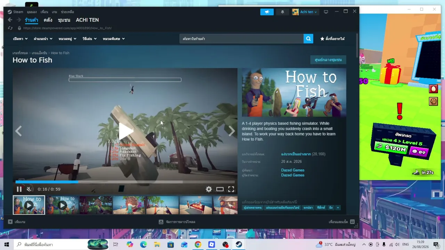Open Task View on the taskbar
The height and width of the screenshot is (250, 445).
pos(115,244)
